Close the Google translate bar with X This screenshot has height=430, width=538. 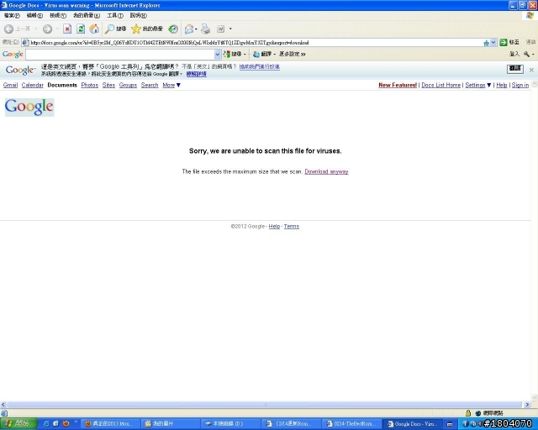coord(531,70)
